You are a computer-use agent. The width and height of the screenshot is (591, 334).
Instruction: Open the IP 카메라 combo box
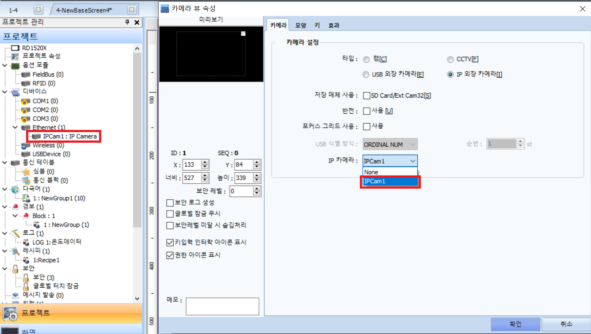[x=390, y=161]
